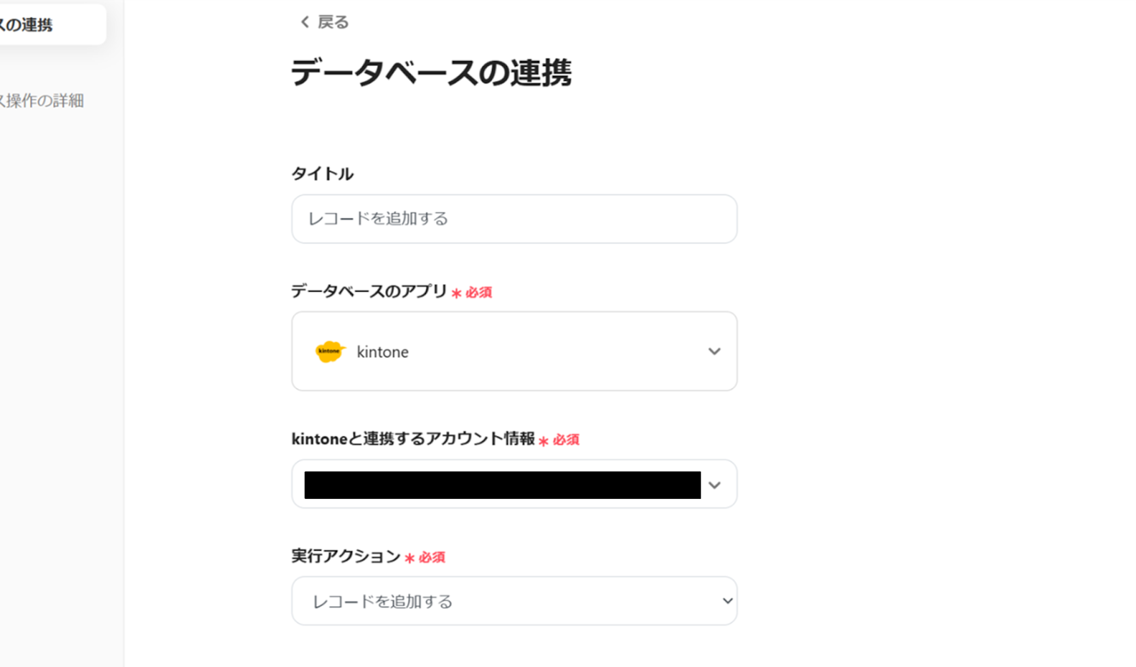Click the red asterisk beside アカウント情報

544,441
